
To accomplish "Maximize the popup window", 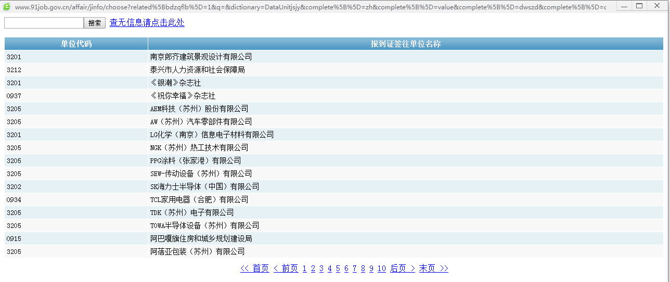I will [639, 6].
